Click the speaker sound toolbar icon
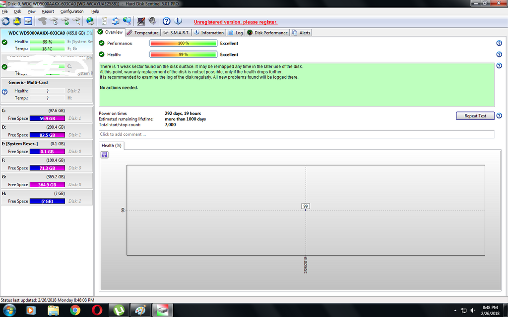The image size is (508, 317). (x=152, y=21)
